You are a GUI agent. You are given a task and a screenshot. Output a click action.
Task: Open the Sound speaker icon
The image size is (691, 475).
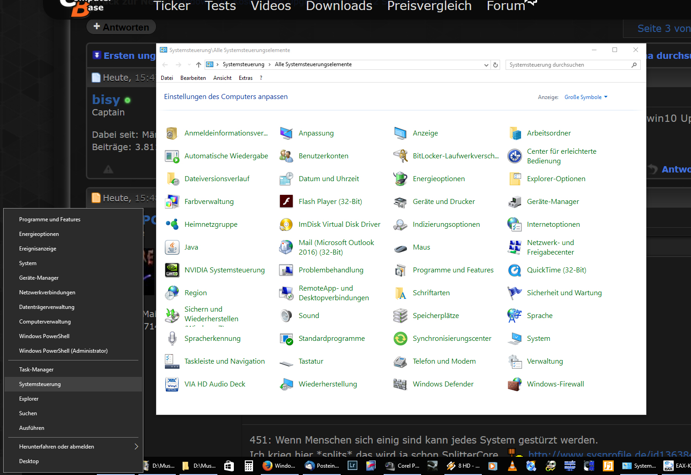[286, 316]
